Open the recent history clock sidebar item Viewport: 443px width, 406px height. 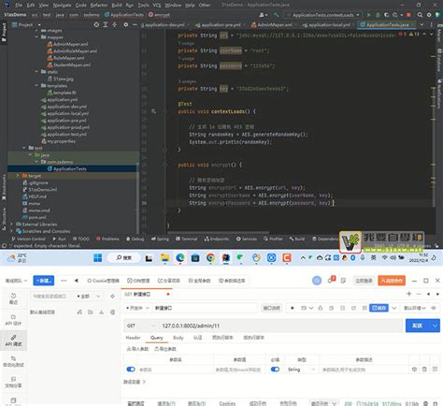13,298
